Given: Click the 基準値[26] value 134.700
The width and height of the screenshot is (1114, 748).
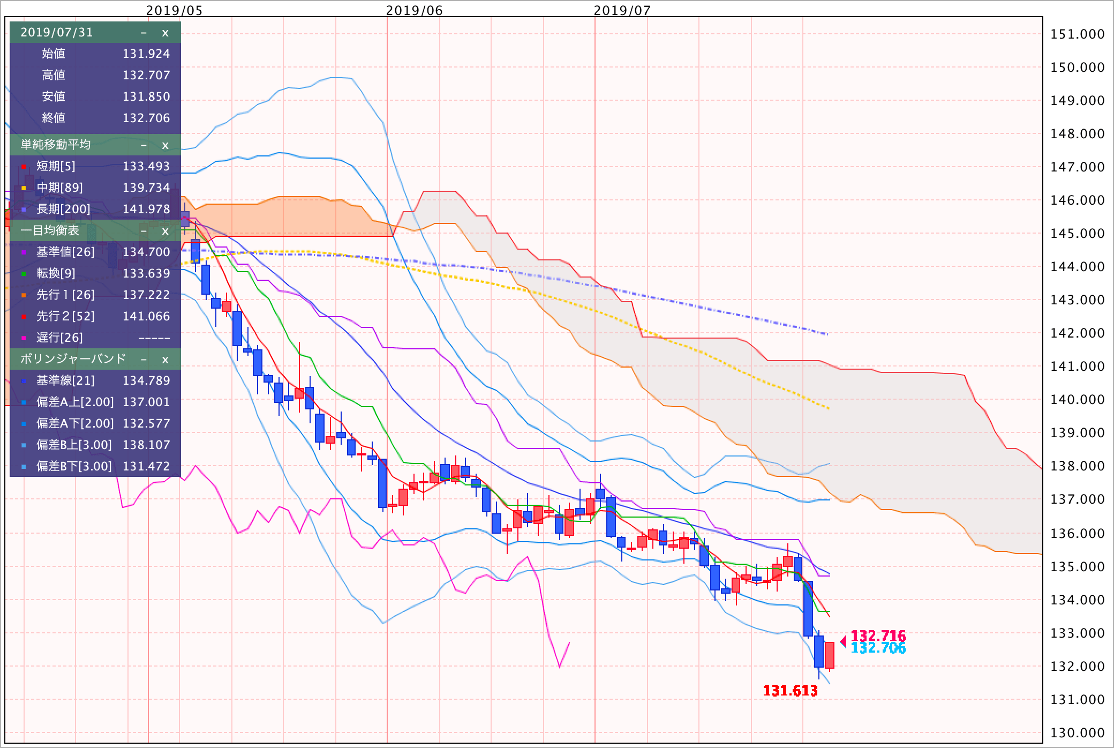Looking at the screenshot, I should 146,252.
